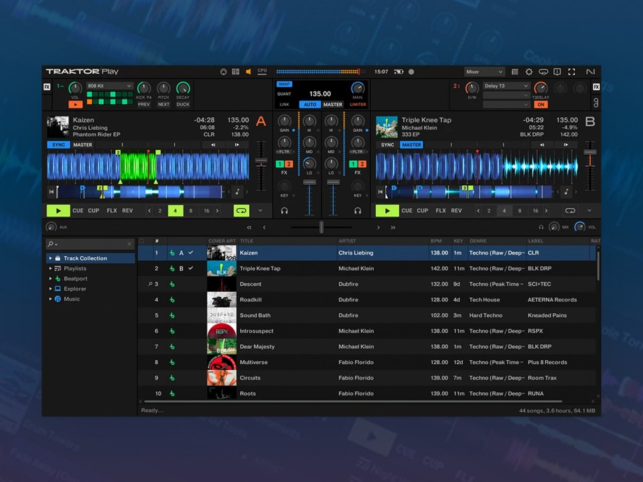Viewport: 643px width, 482px height.
Task: Toggle headphone cue for Deck B channel
Action: point(358,211)
